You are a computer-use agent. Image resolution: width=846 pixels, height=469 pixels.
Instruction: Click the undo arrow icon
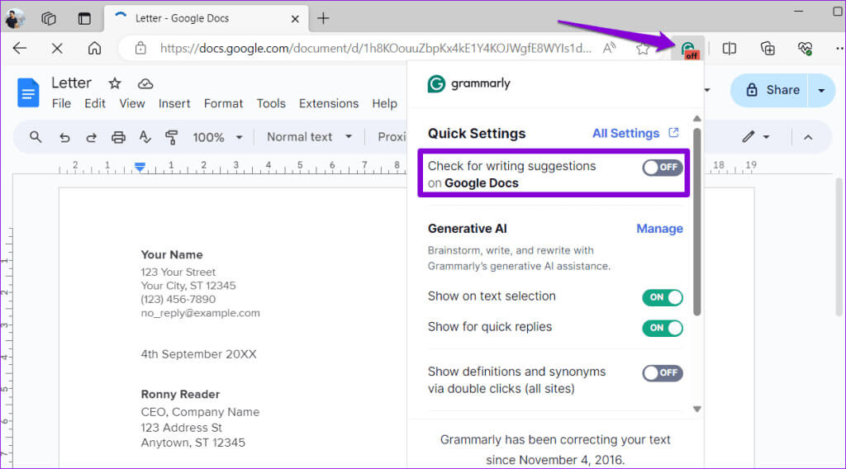(x=64, y=137)
